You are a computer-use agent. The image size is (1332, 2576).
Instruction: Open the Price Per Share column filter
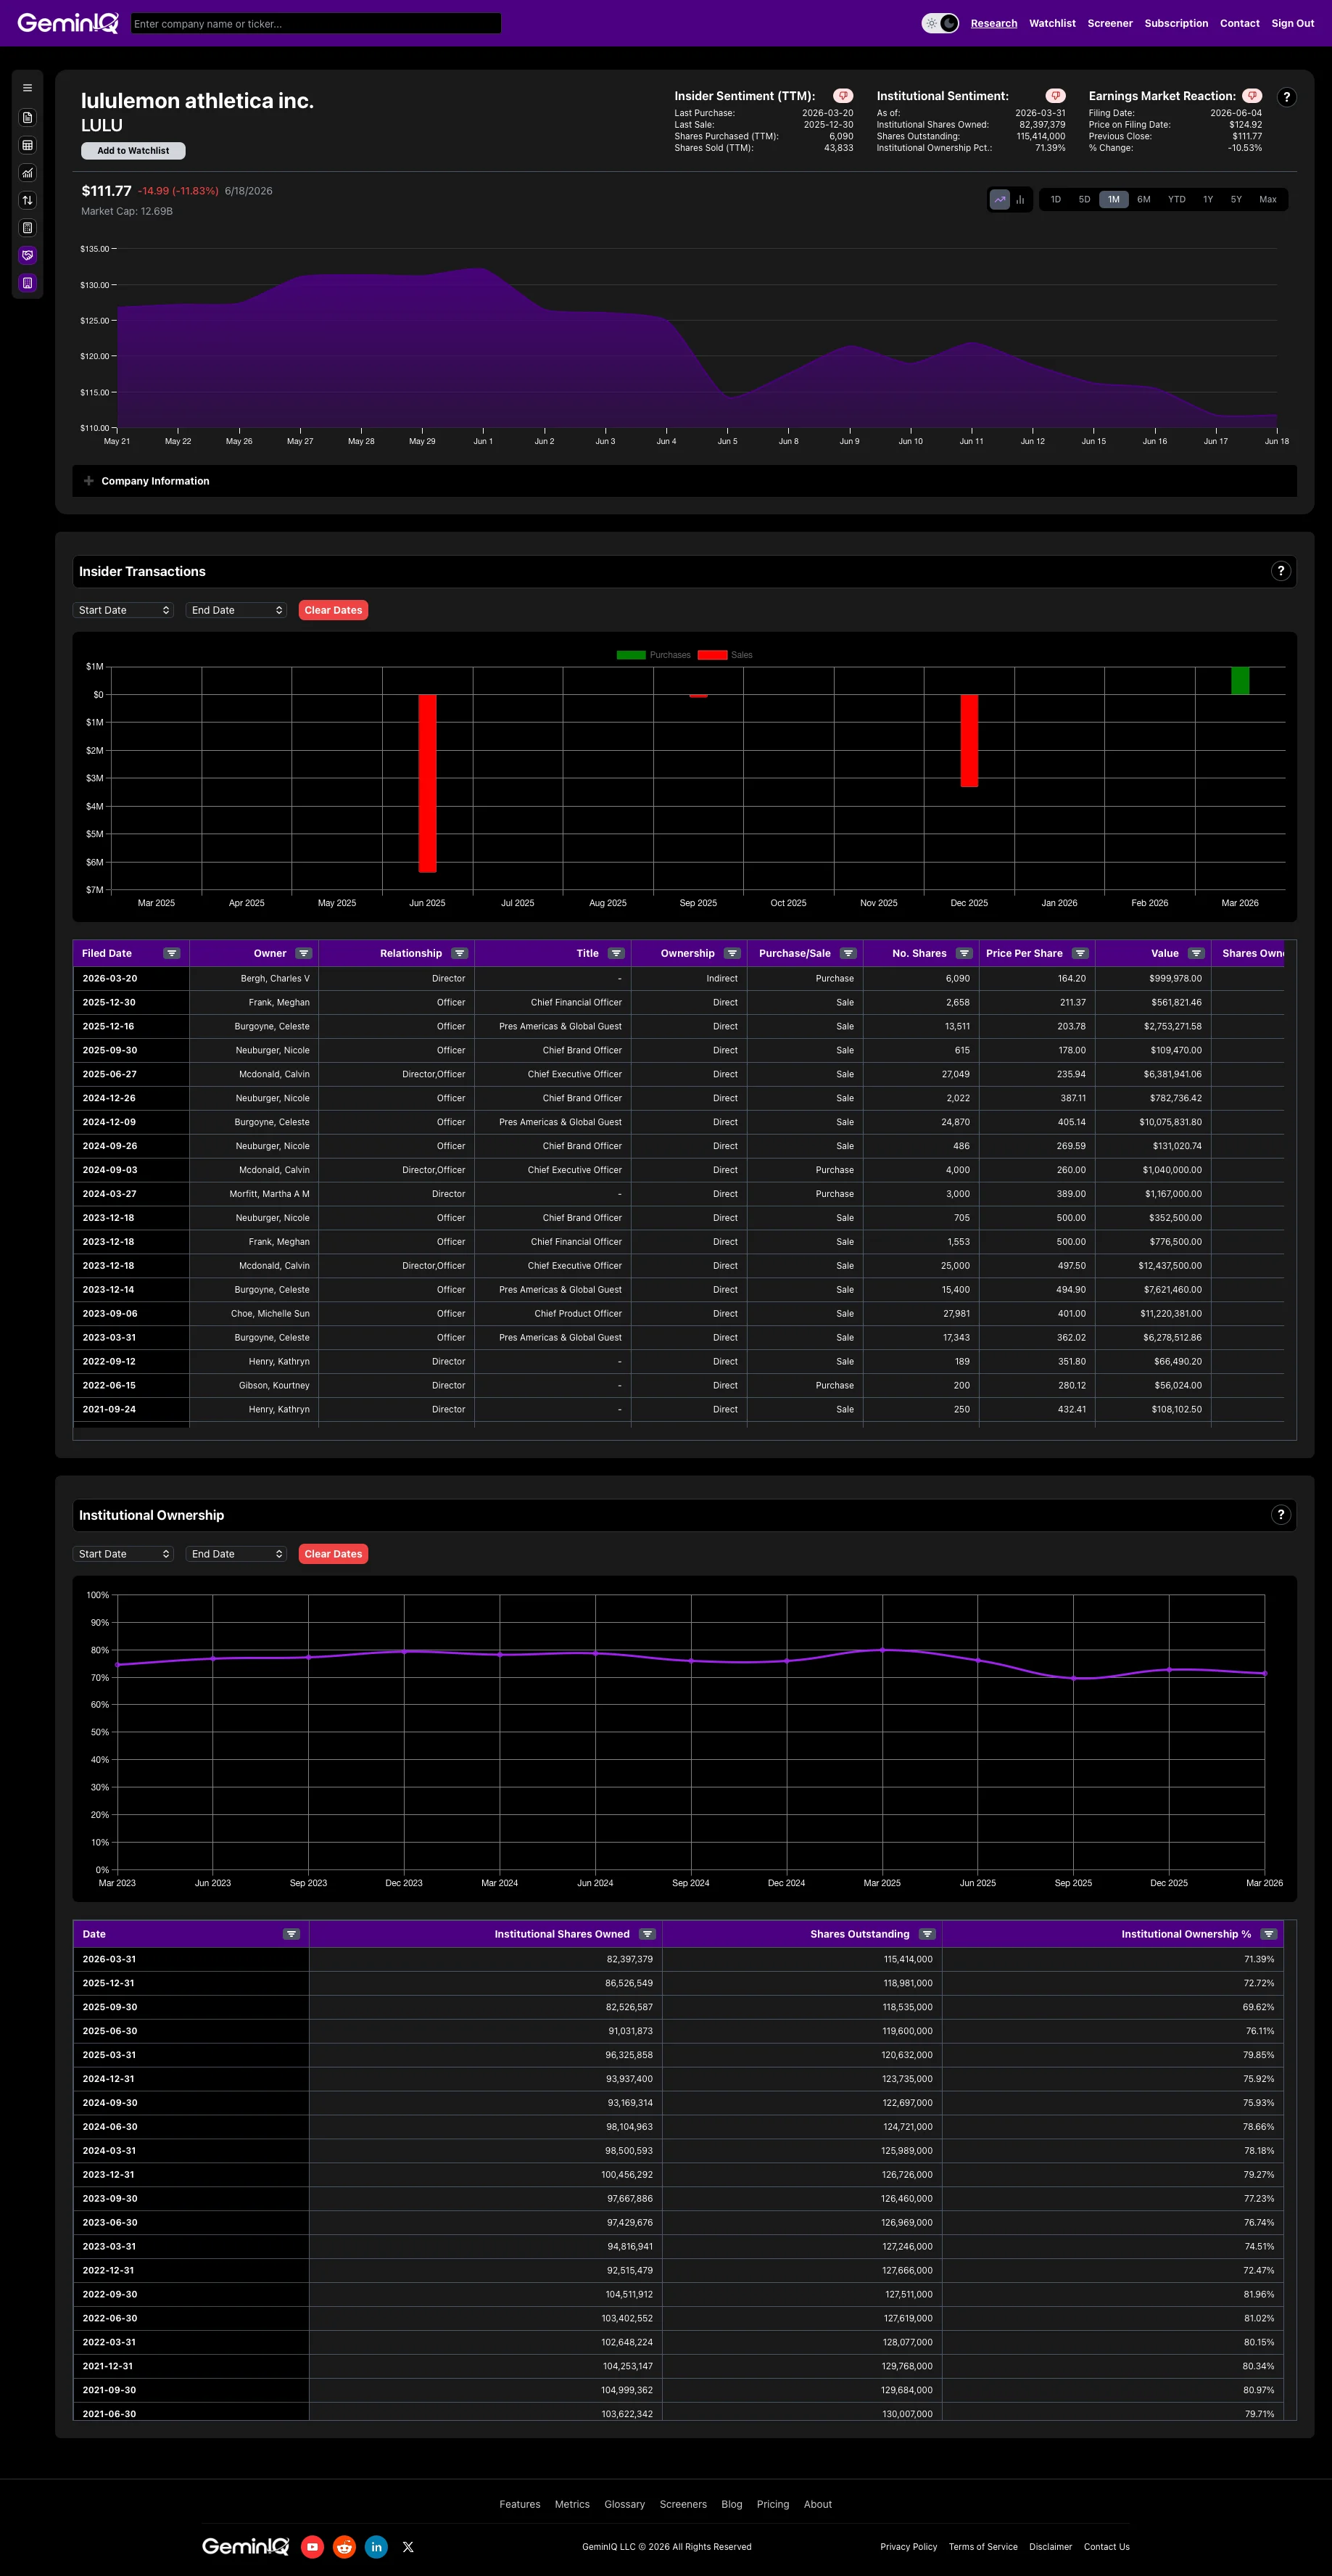pyautogui.click(x=1080, y=953)
